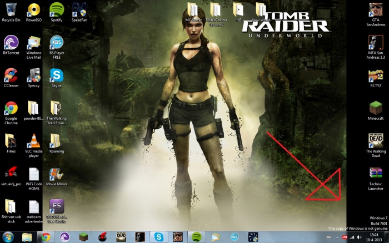Click the keyboard tray icon
389x243 pixels.
(x=329, y=237)
